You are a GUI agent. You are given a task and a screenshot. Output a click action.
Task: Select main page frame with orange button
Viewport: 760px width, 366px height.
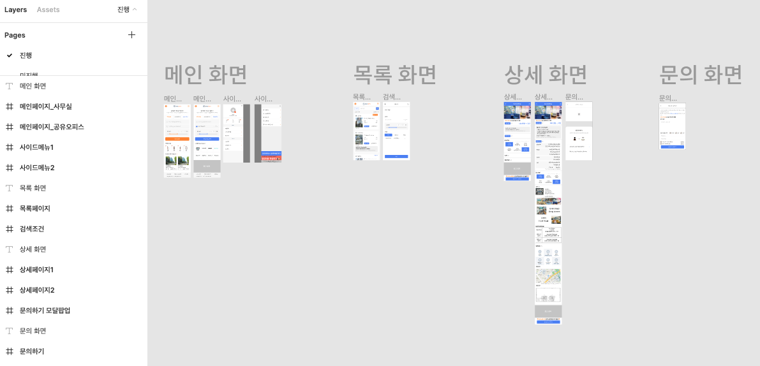(x=177, y=141)
